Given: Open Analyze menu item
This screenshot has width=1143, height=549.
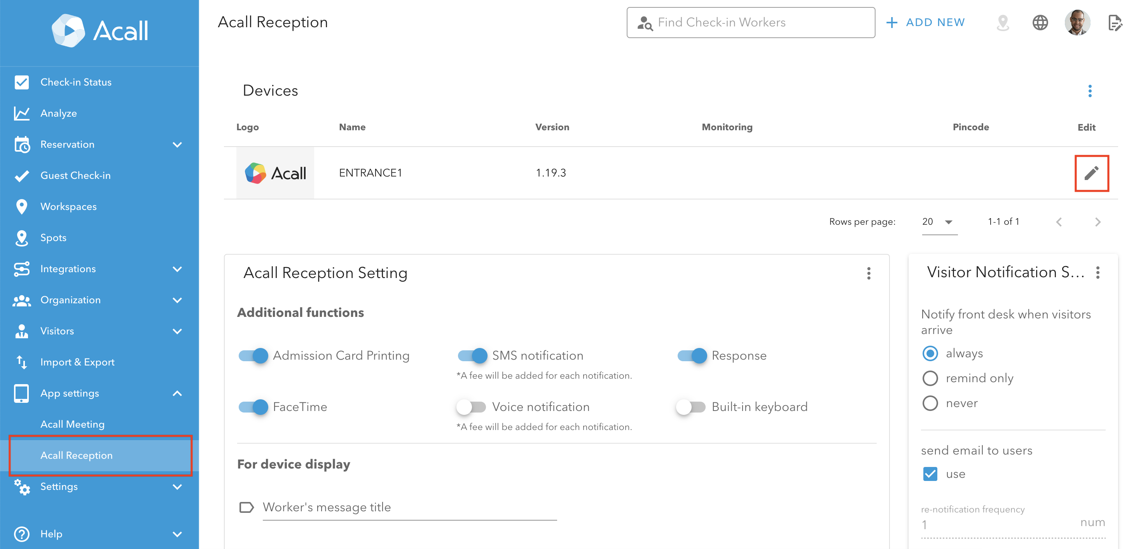Looking at the screenshot, I should 100,113.
